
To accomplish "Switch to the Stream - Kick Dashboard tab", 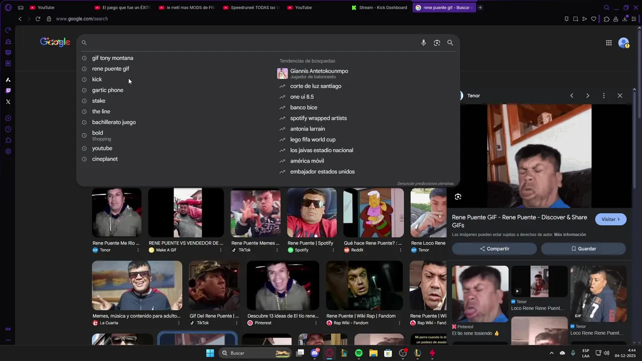I will click(380, 8).
